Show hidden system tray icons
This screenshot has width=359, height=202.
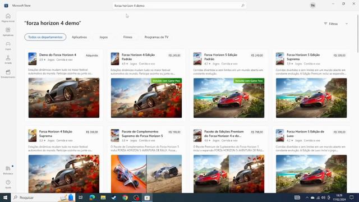click(x=307, y=198)
